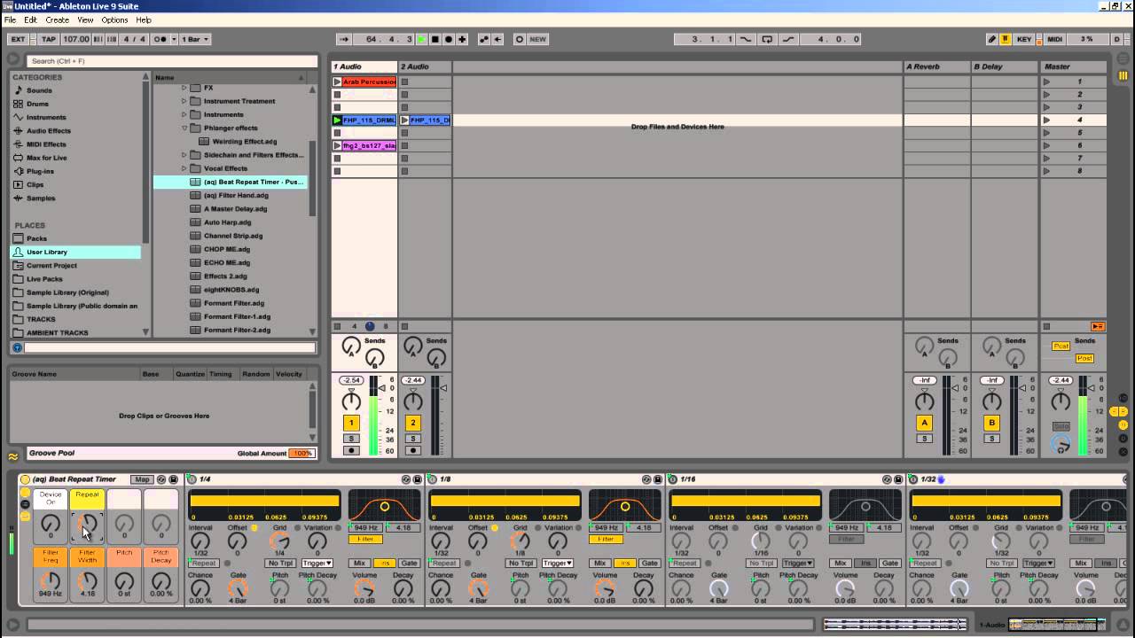Expand the Vocal Effects folder
The height and width of the screenshot is (638, 1135).
(x=184, y=168)
